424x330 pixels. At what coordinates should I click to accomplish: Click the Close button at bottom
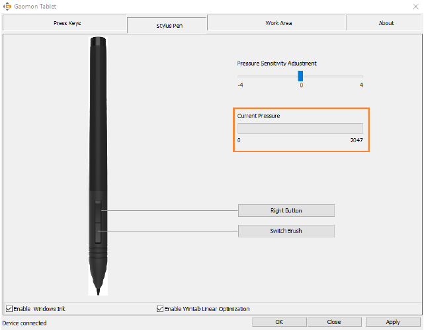(x=334, y=322)
